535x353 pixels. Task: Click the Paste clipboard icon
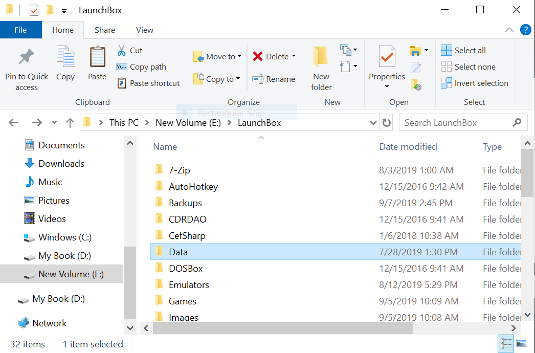(97, 56)
